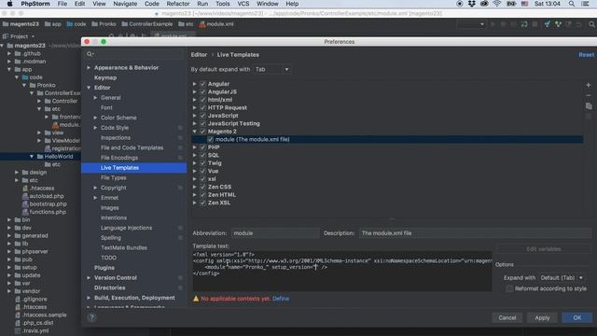Screen dimensions: 597x336
Task: Open the default expand with Tab dropdown
Action: coord(271,69)
